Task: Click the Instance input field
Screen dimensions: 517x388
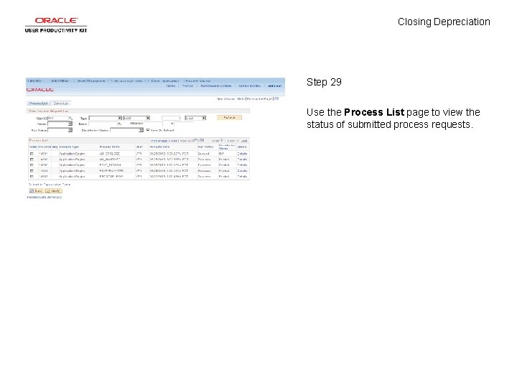Action: (x=152, y=124)
